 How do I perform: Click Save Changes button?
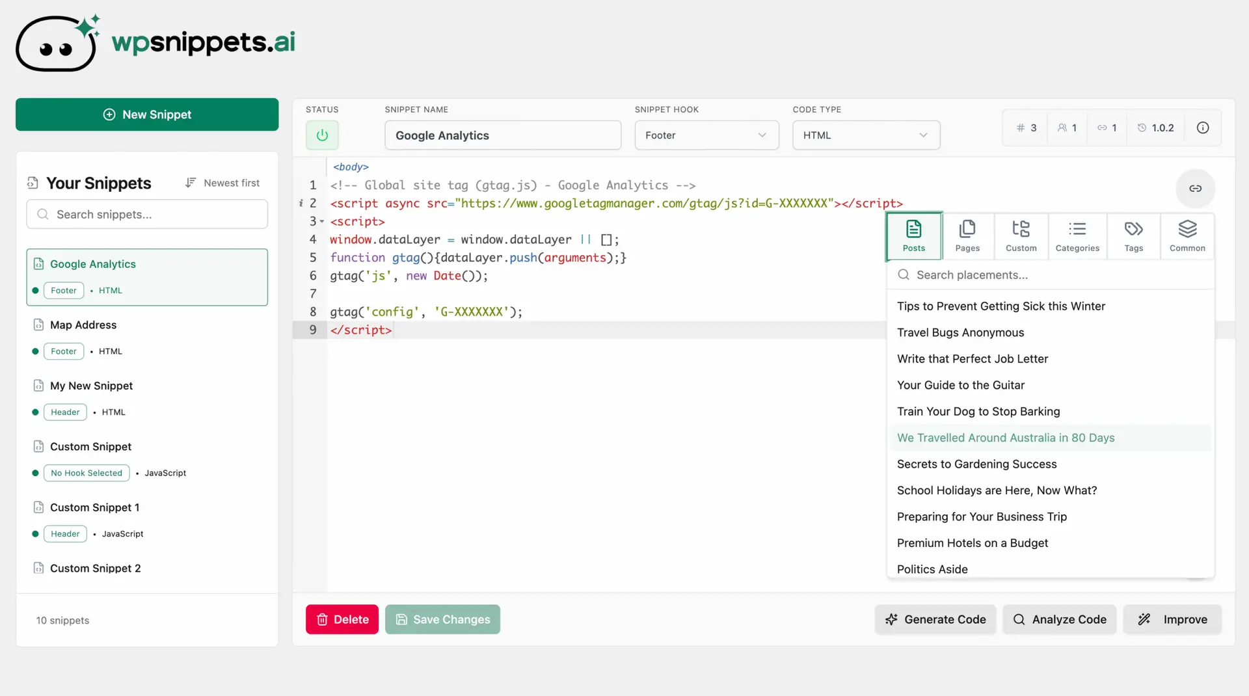click(442, 619)
